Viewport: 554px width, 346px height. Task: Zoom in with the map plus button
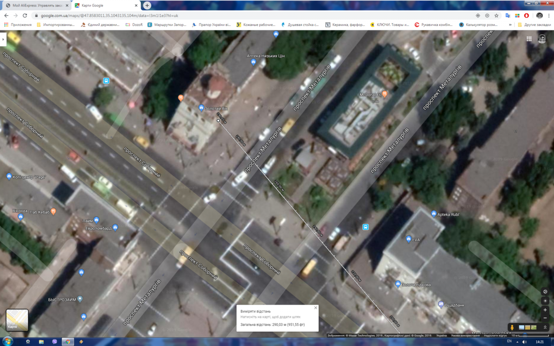pos(545,310)
